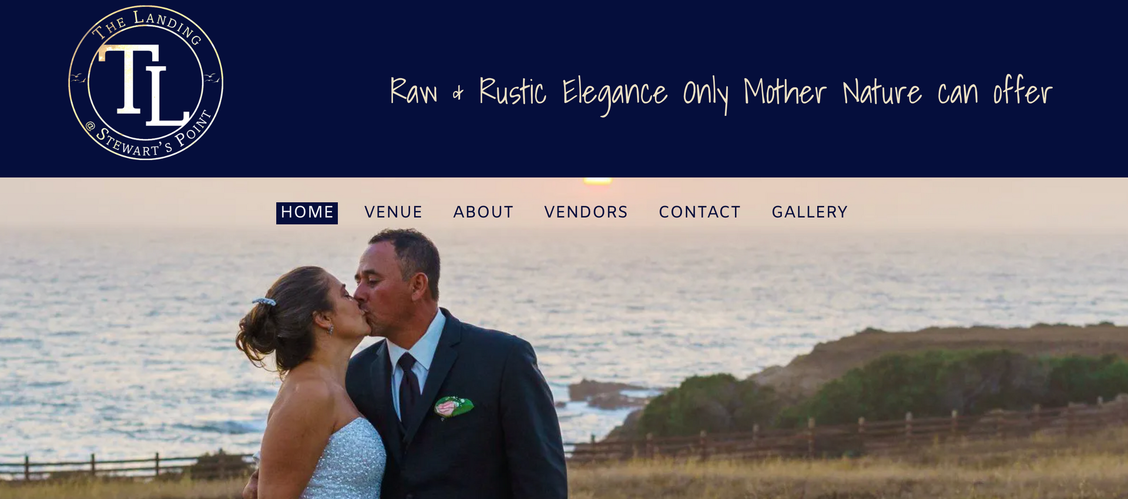The image size is (1128, 499).
Task: Click the bride's silver hair clip
Action: coord(264,302)
